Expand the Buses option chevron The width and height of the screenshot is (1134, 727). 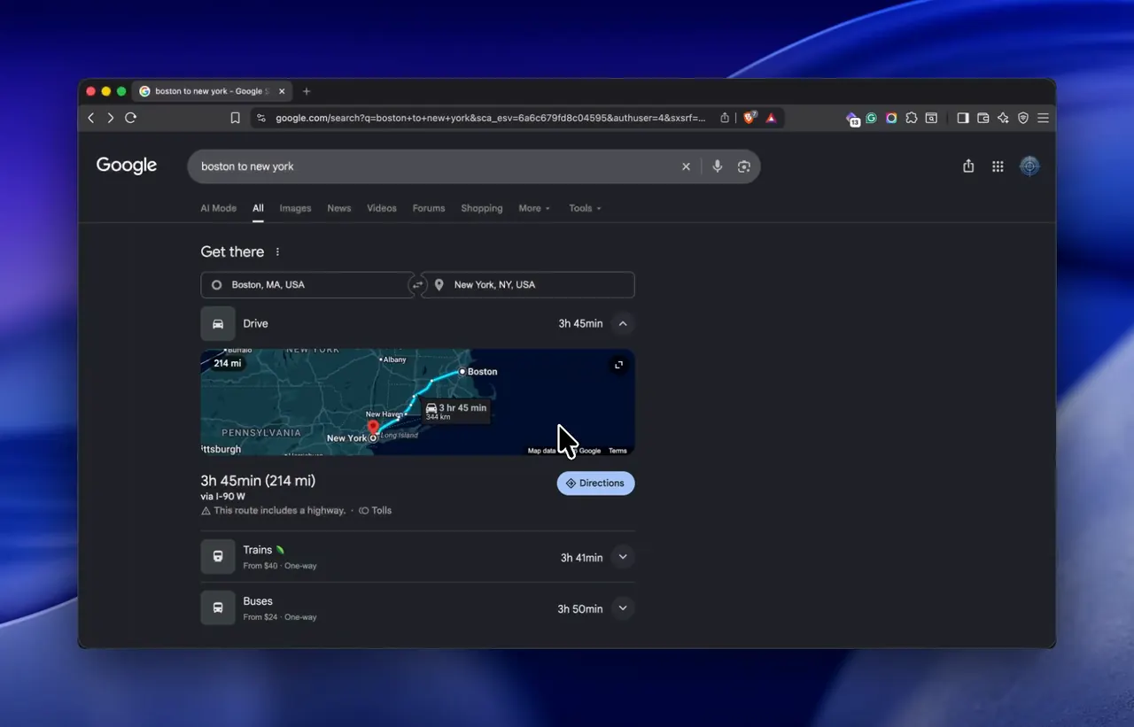[623, 608]
